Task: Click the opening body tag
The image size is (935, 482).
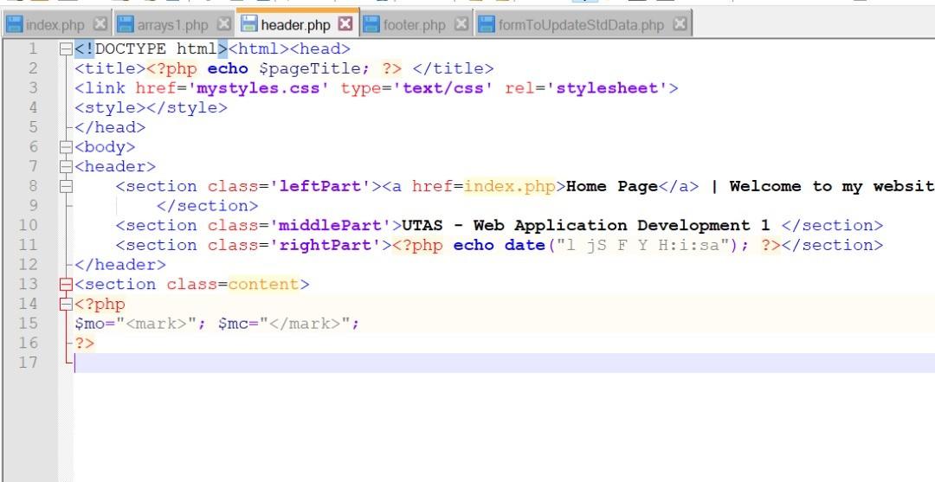Action: [105, 147]
